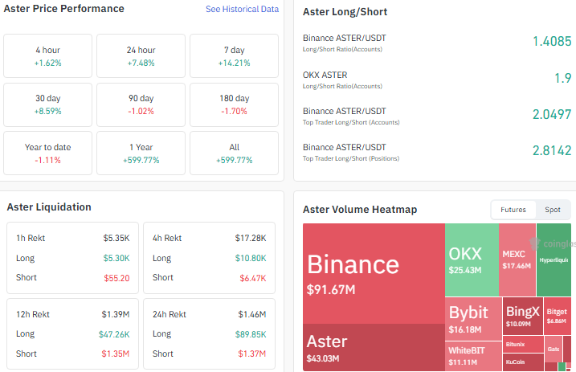Select the 24 hour performance card

141,55
